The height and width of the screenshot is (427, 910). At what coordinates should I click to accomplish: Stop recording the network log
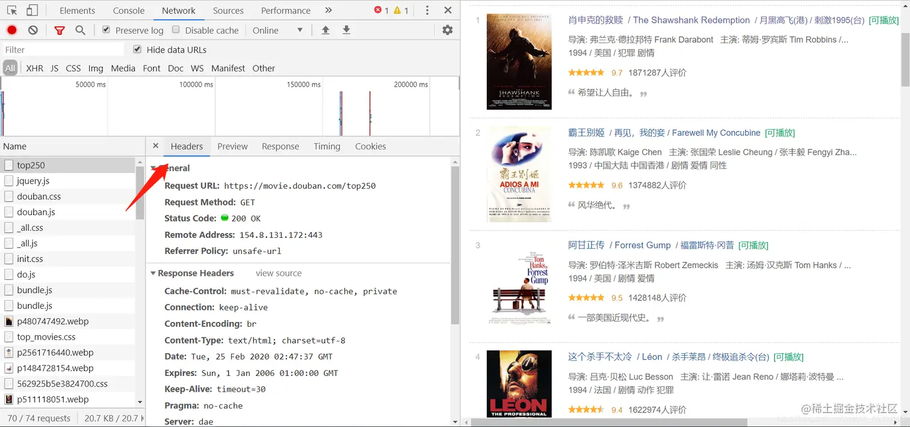click(12, 30)
